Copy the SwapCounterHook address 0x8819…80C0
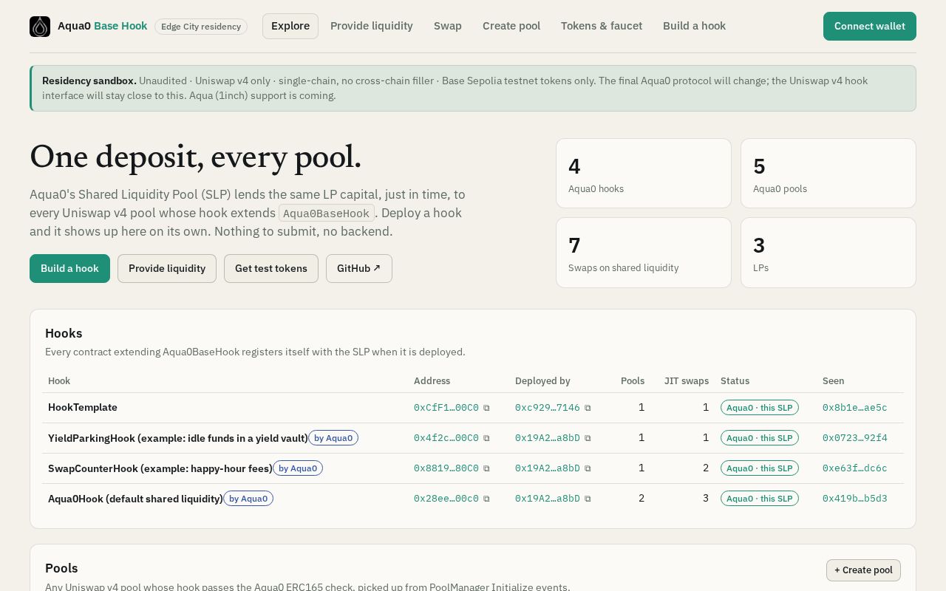This screenshot has width=946, height=591. point(486,468)
